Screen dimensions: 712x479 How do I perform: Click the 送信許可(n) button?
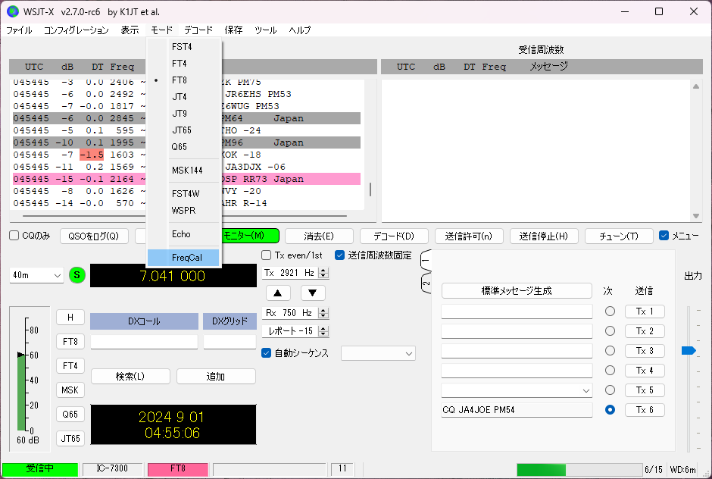[469, 236]
